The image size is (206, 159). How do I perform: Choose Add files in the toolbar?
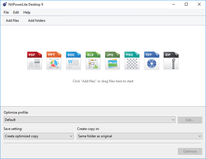coord(12,21)
